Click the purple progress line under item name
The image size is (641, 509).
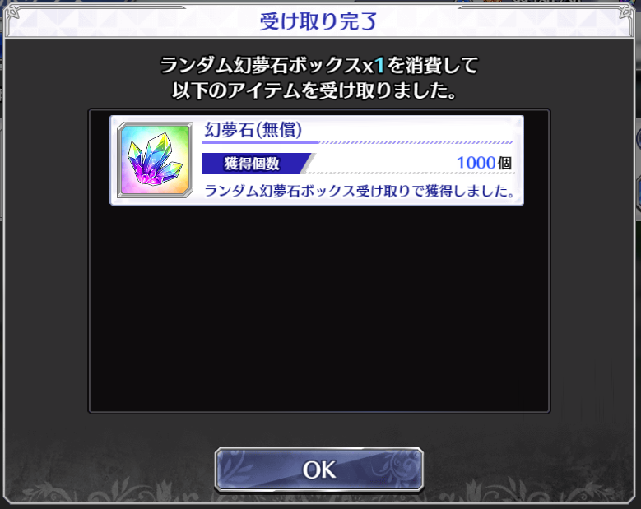(x=260, y=142)
